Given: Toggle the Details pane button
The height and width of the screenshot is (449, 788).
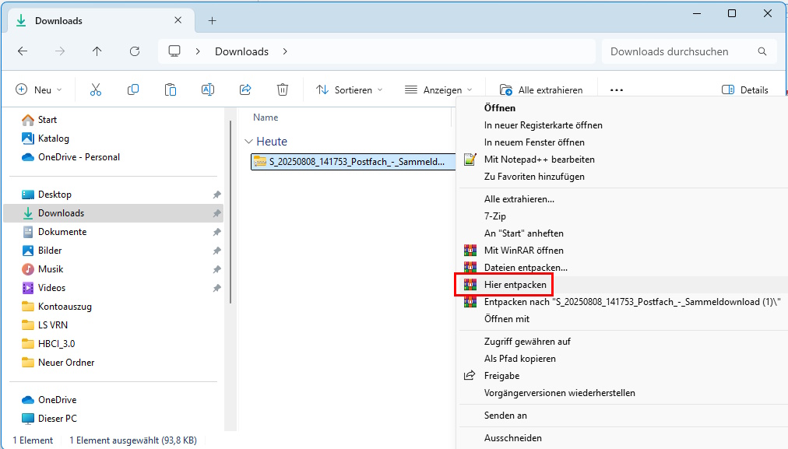Looking at the screenshot, I should (x=745, y=89).
